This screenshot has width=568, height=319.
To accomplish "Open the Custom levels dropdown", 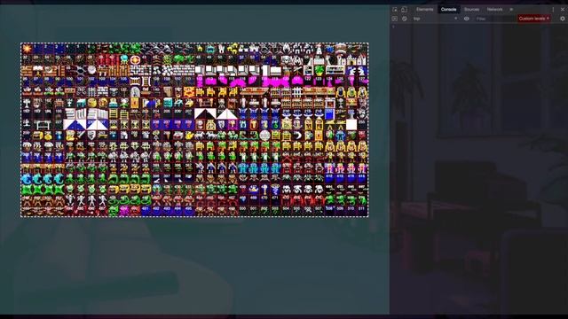I will coord(534,19).
